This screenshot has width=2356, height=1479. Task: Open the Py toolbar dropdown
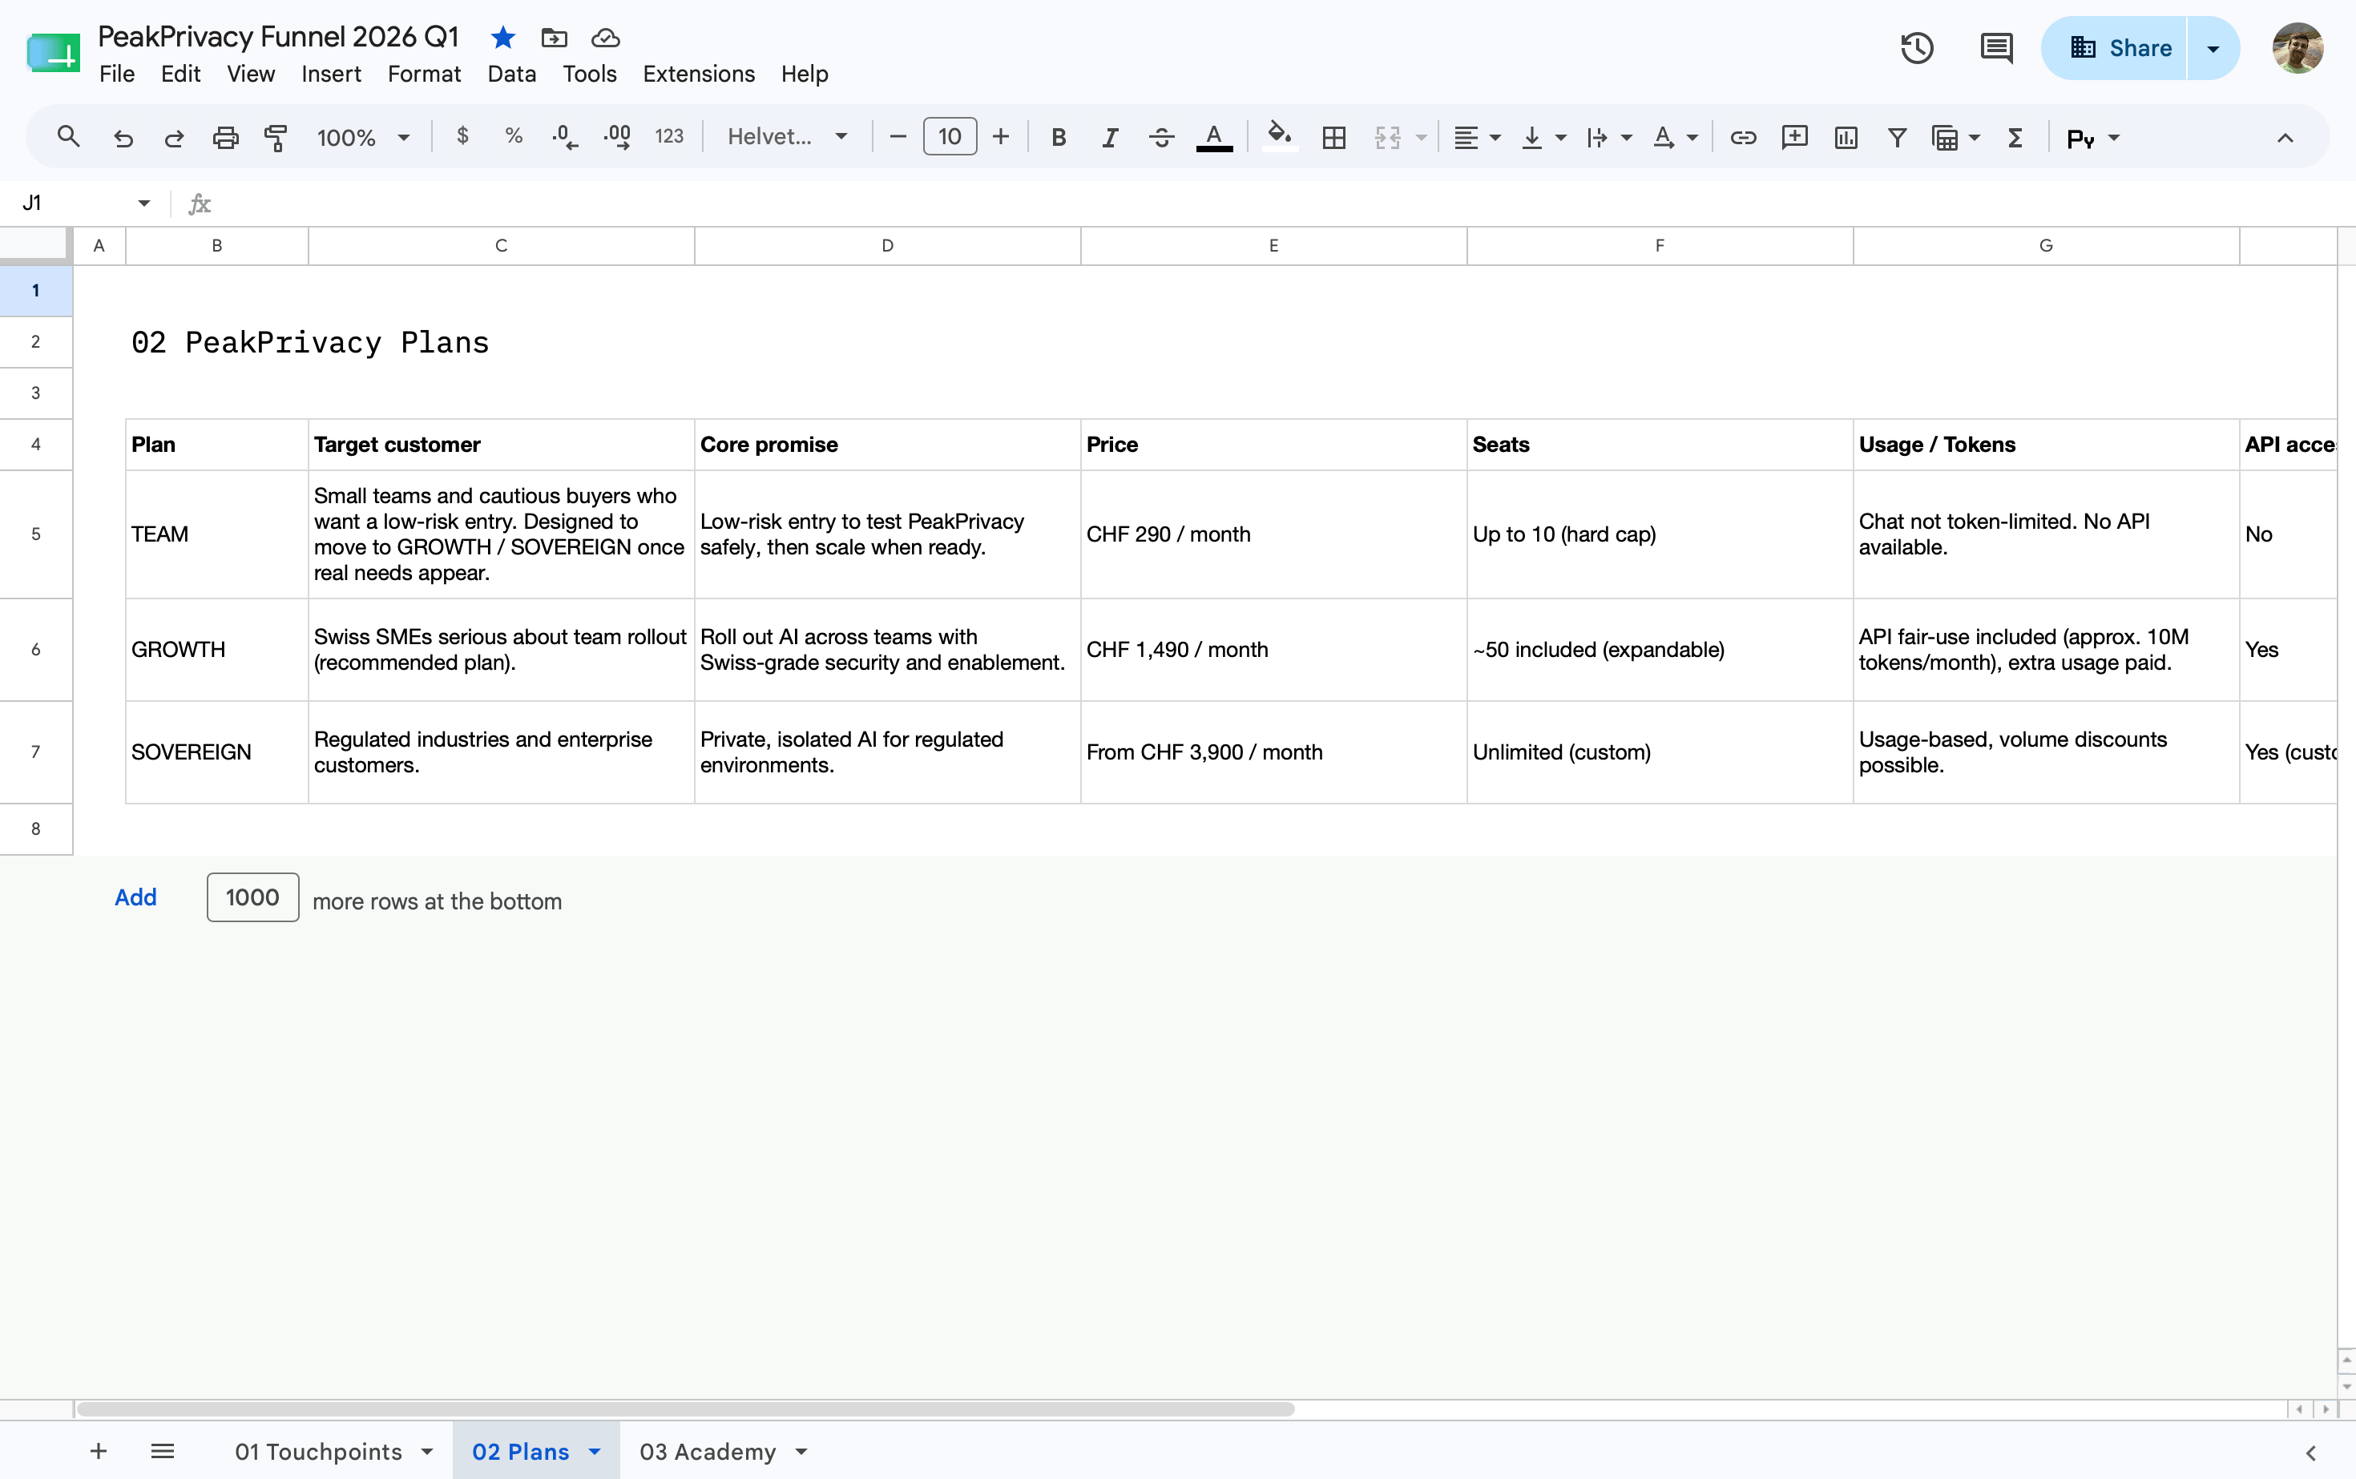2093,137
